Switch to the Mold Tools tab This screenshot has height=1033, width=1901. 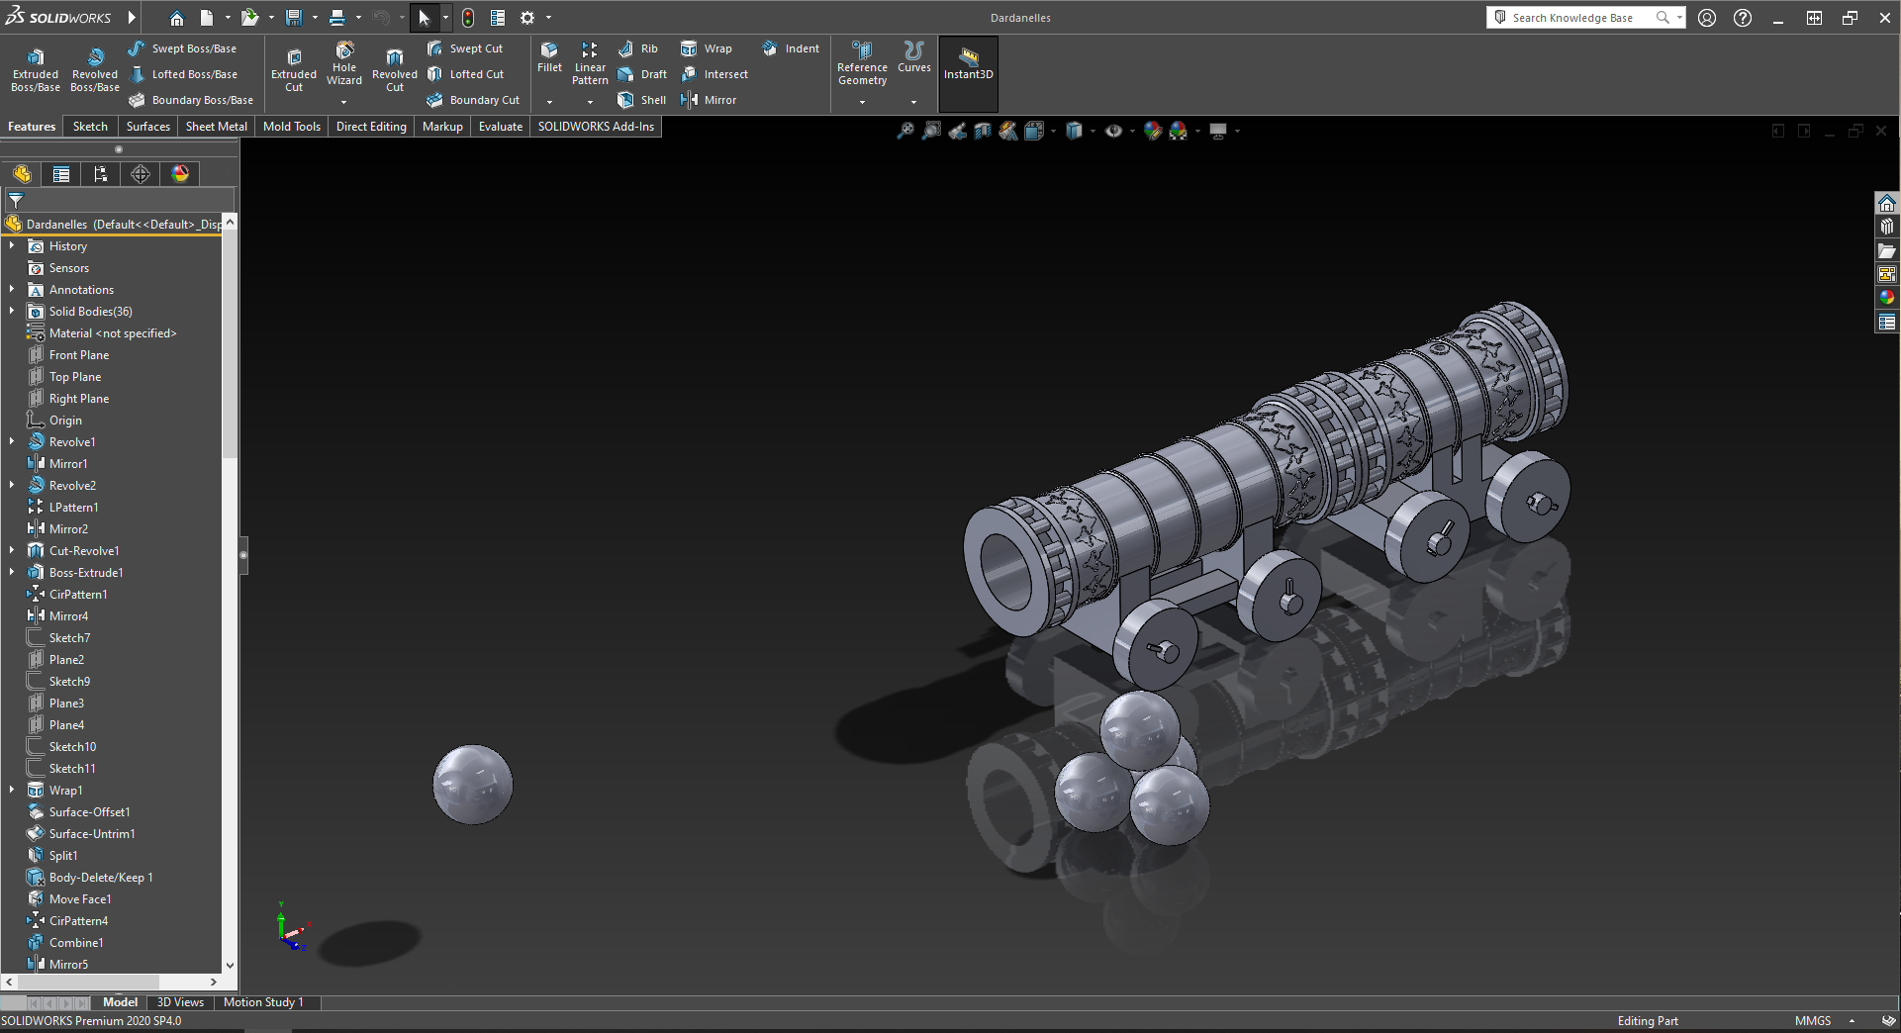pyautogui.click(x=292, y=127)
